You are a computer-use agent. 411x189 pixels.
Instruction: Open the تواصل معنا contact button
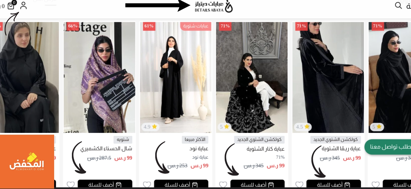pyautogui.click(x=388, y=147)
